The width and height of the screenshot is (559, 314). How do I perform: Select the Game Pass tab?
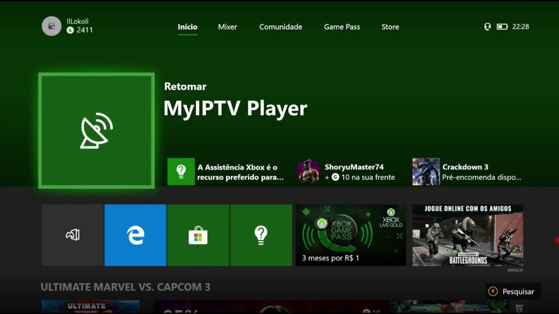pyautogui.click(x=342, y=27)
